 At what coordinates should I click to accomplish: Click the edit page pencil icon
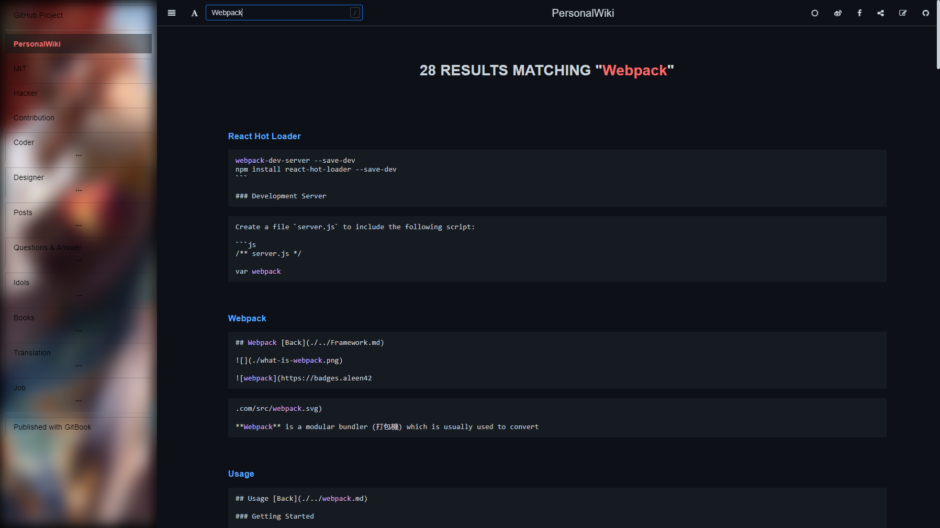point(903,13)
